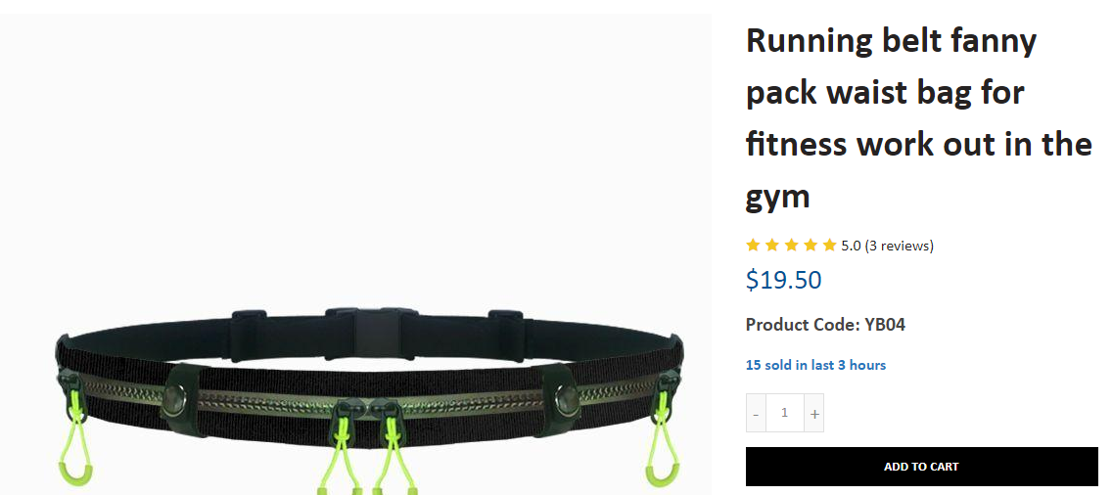Screen dimensions: 1112x495
Task: Click the black buckle clasp in the image
Action: (x=376, y=332)
